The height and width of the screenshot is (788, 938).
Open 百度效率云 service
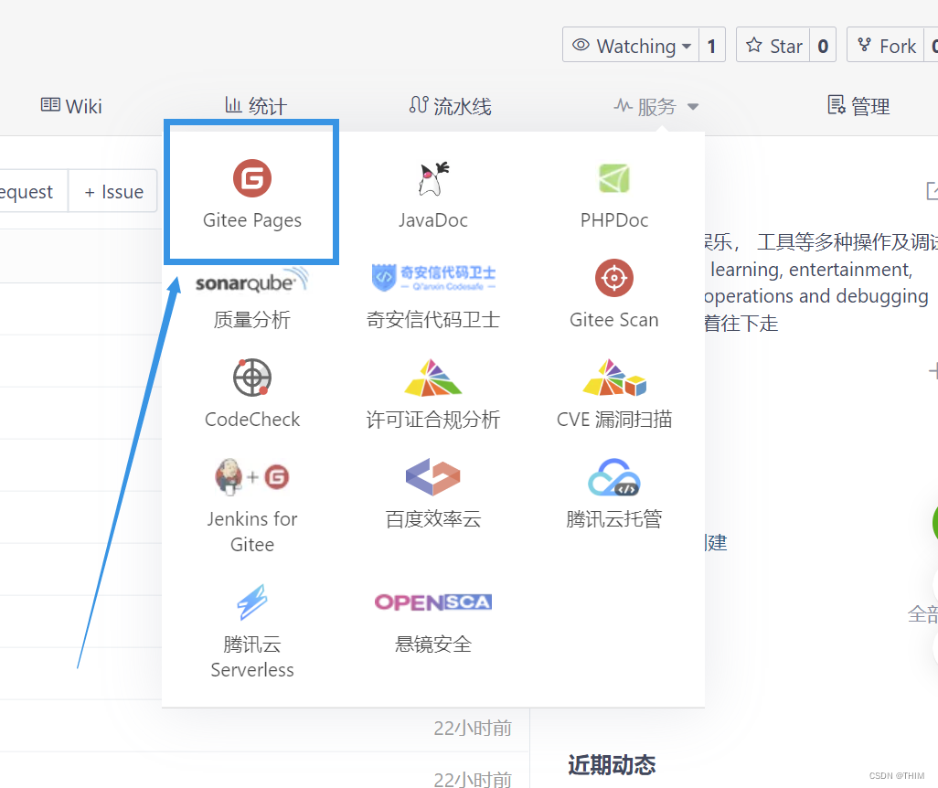pos(432,494)
